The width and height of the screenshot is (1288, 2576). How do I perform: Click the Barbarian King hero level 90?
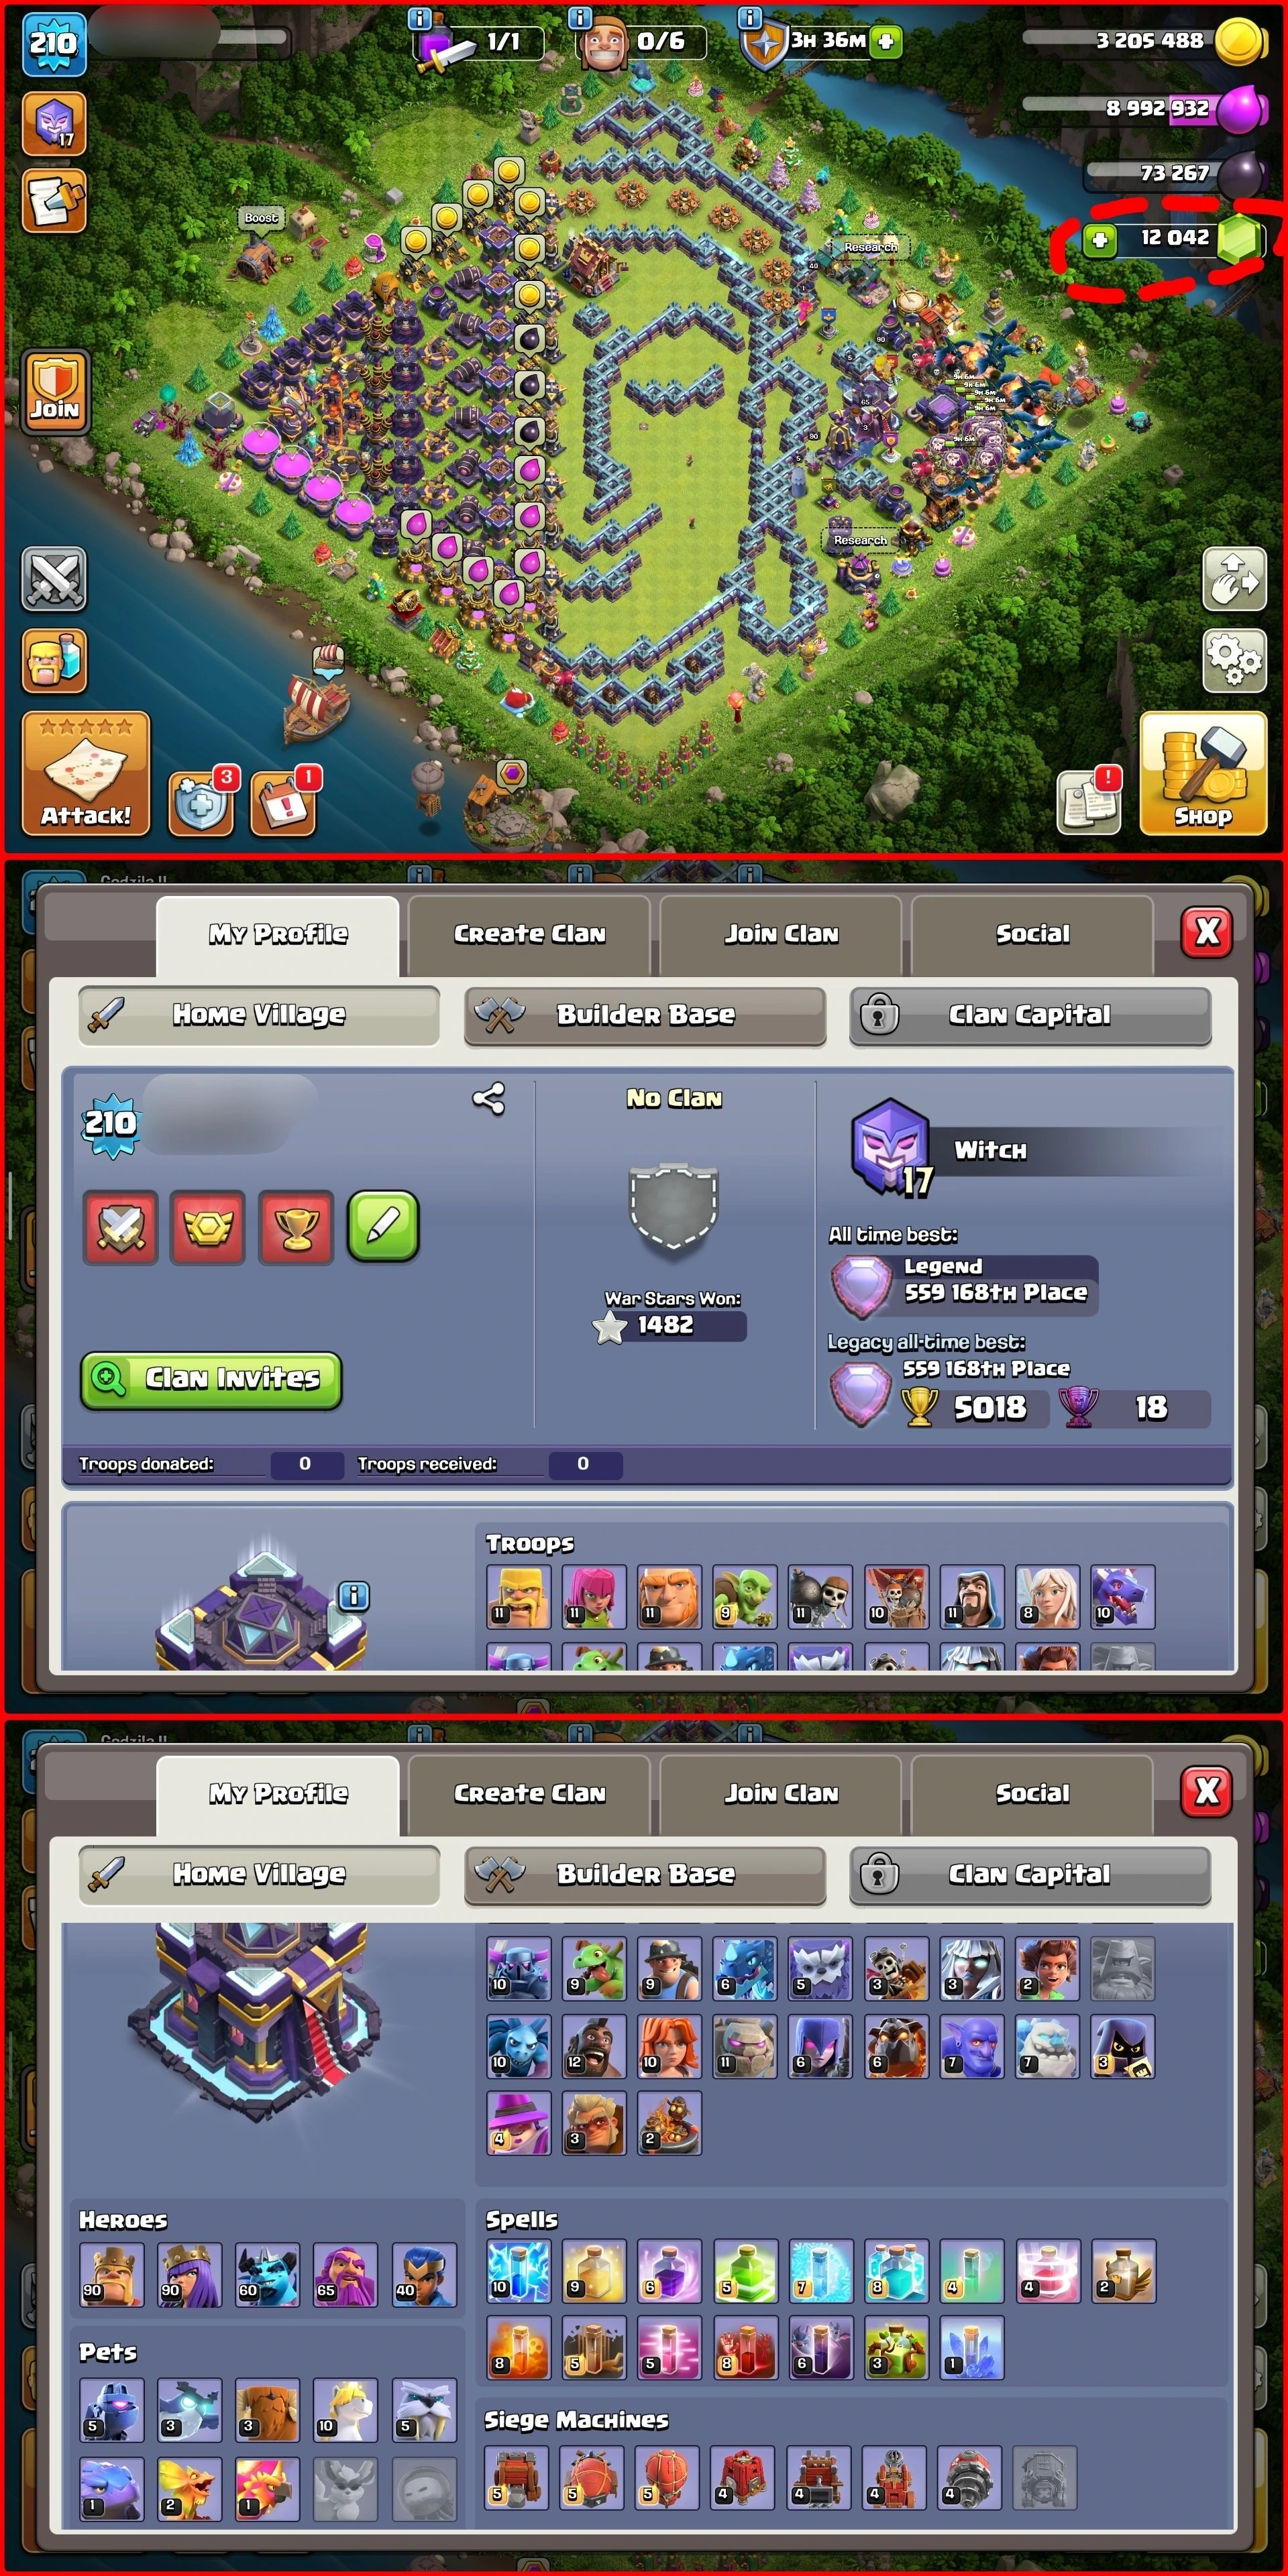point(111,2275)
